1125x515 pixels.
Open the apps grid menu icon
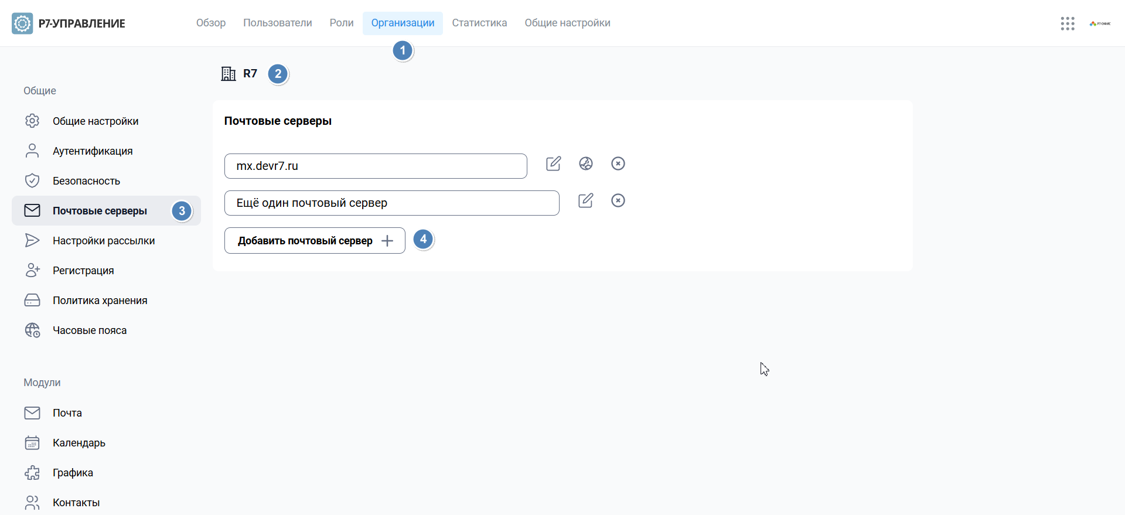click(x=1067, y=23)
